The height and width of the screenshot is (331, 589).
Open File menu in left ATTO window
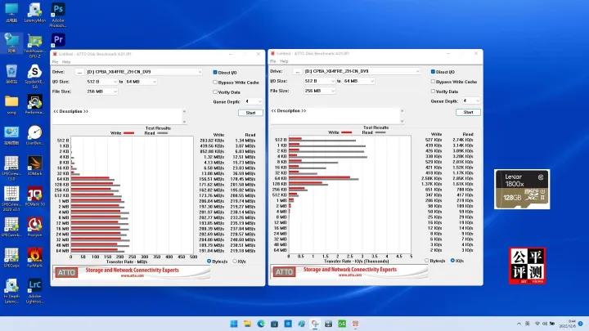[55, 61]
